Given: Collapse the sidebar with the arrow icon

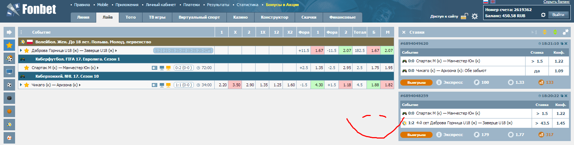Looking at the screenshot, I should click(x=9, y=32).
